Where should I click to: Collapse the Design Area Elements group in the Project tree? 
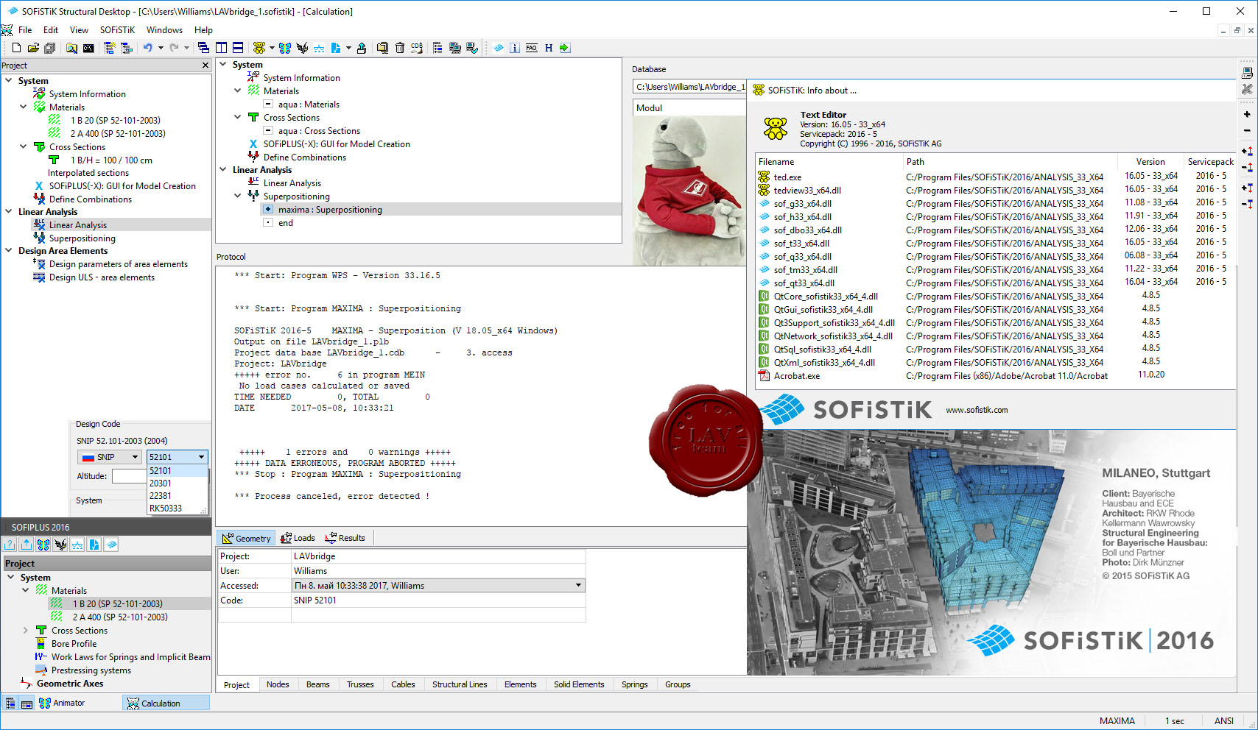(x=9, y=251)
